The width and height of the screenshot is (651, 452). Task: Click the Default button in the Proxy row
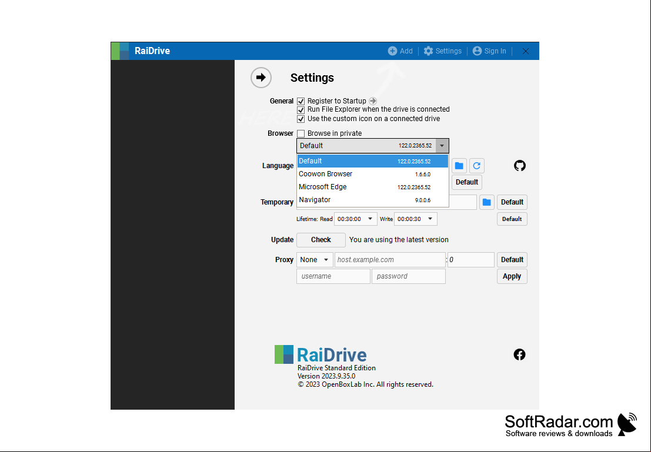point(512,260)
